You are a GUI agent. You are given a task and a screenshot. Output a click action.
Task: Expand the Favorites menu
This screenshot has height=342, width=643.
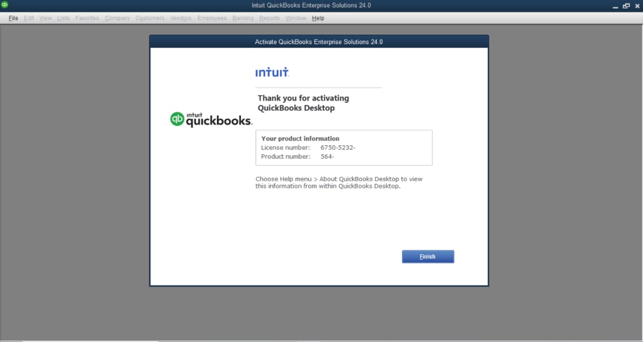coord(87,18)
